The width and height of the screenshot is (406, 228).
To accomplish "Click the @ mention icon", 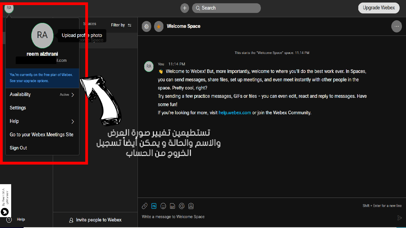I will click(x=182, y=206).
